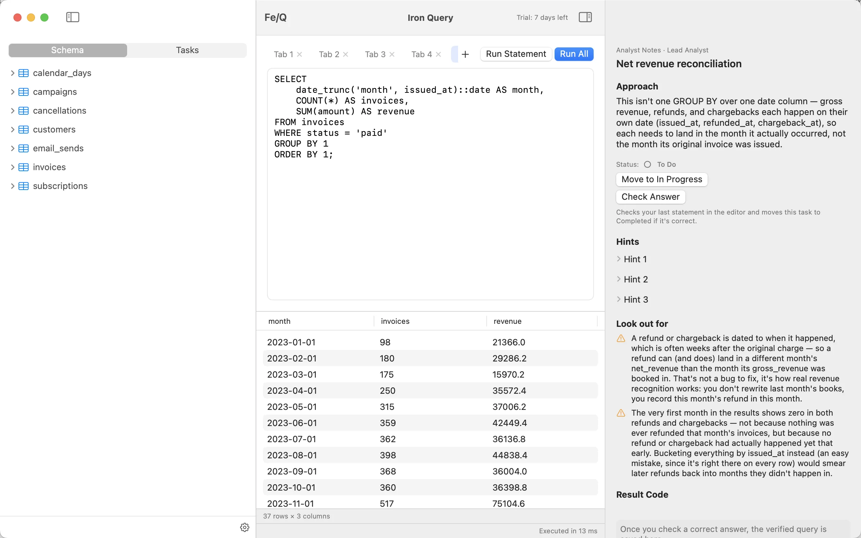Close Tab 1 with its x

click(x=300, y=54)
